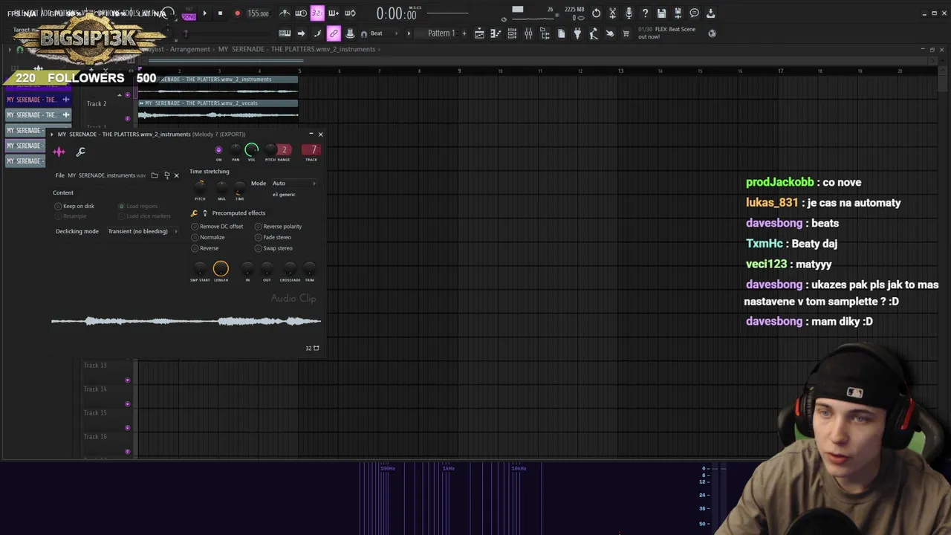Viewport: 951px width, 535px height.
Task: Click the render to audio file icon
Action: [x=678, y=13]
